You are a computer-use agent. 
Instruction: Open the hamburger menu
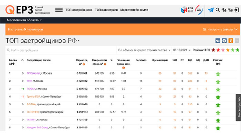[x=59, y=10]
